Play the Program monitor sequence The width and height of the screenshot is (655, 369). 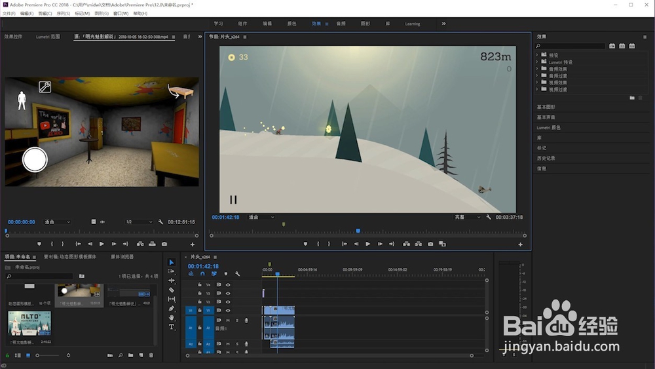368,244
